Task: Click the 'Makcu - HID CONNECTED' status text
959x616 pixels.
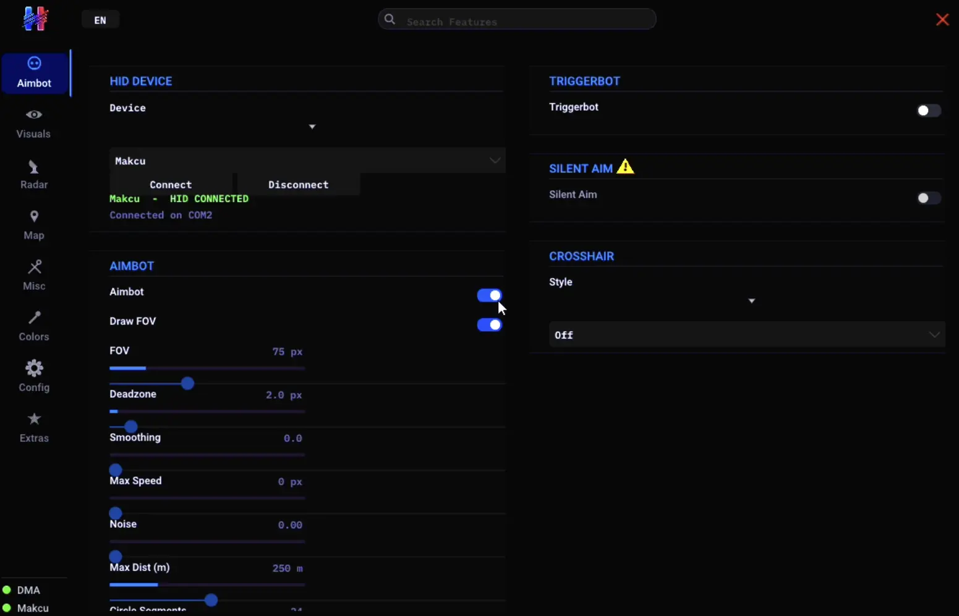Action: (x=179, y=199)
